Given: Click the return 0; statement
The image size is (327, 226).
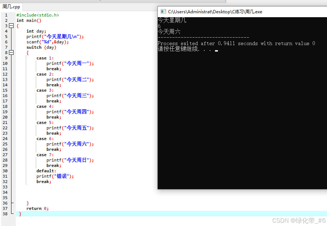Looking at the screenshot, I should click(38, 208).
